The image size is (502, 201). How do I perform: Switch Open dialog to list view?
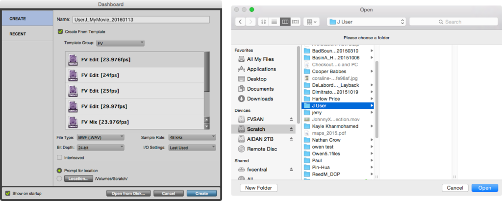click(x=274, y=22)
